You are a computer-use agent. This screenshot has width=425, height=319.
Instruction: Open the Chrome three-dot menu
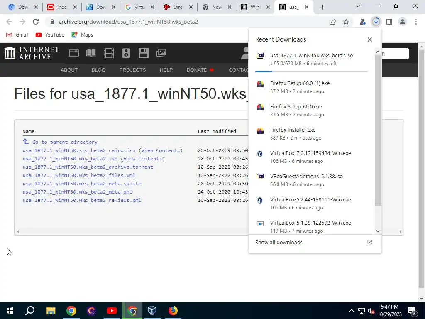[x=416, y=22]
